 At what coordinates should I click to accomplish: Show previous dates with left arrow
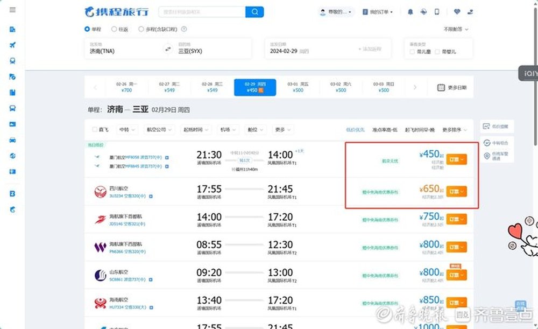coord(95,87)
